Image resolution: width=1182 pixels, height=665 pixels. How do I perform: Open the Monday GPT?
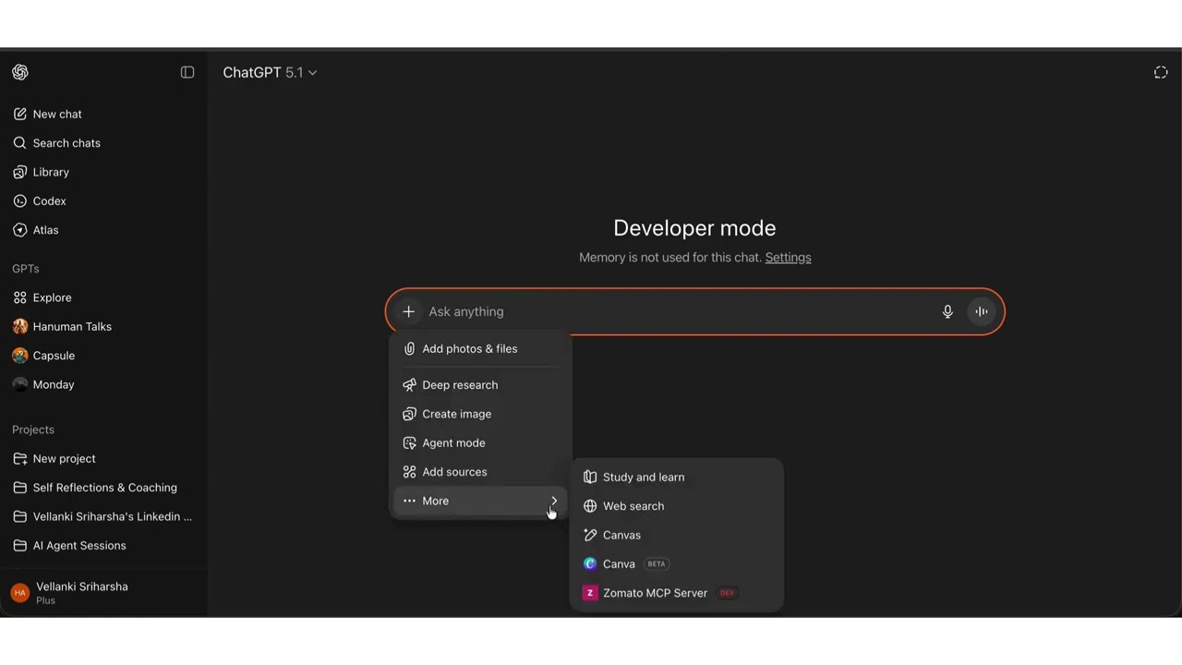103,384
